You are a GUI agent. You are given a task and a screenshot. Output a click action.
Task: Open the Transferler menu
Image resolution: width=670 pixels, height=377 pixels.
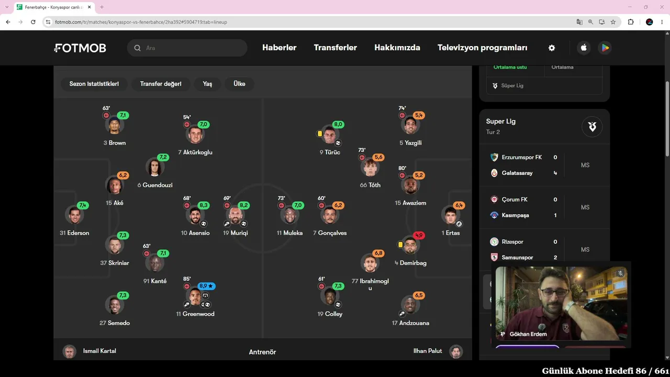click(336, 48)
